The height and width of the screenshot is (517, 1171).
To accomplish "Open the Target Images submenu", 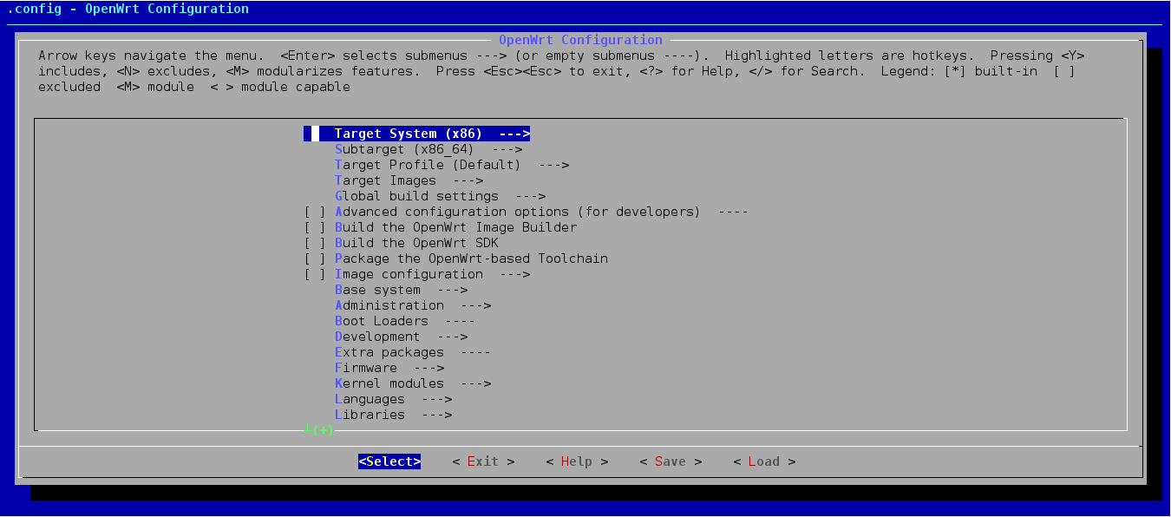I will 409,180.
